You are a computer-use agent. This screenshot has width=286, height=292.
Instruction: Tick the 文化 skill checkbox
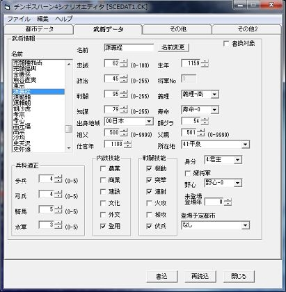pos(103,203)
